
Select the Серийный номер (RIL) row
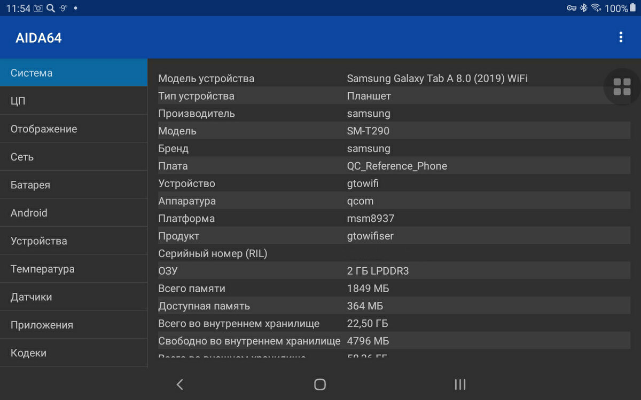pyautogui.click(x=394, y=253)
